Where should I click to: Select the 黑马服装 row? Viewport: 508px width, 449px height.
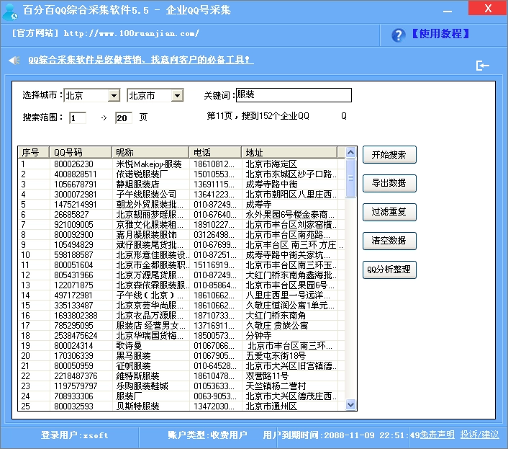(181, 355)
